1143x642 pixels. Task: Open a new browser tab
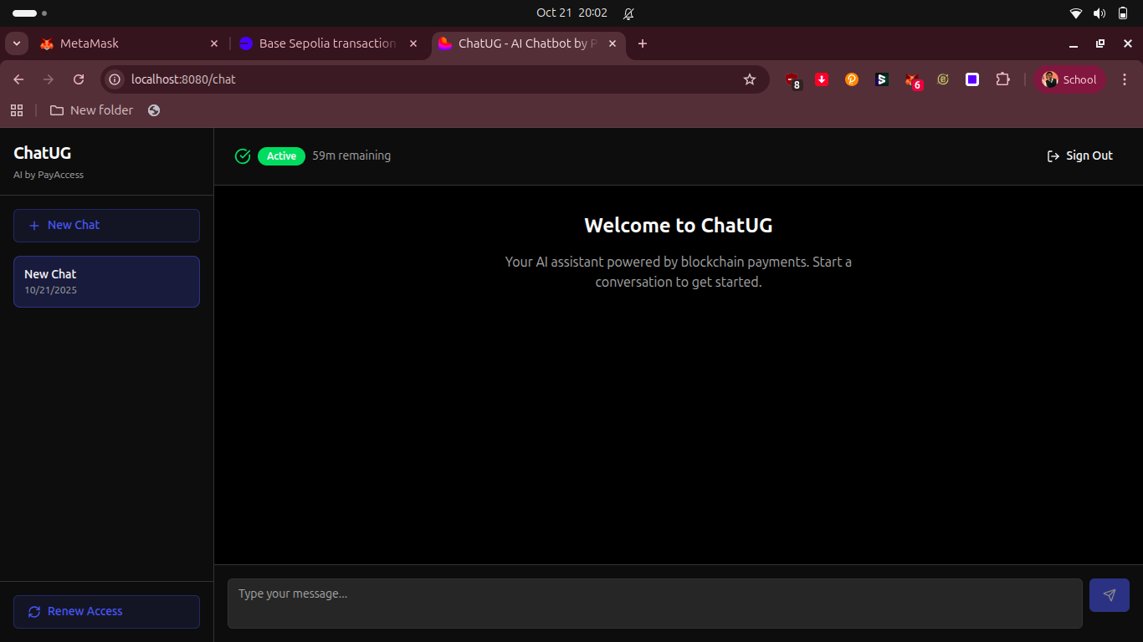tap(643, 43)
